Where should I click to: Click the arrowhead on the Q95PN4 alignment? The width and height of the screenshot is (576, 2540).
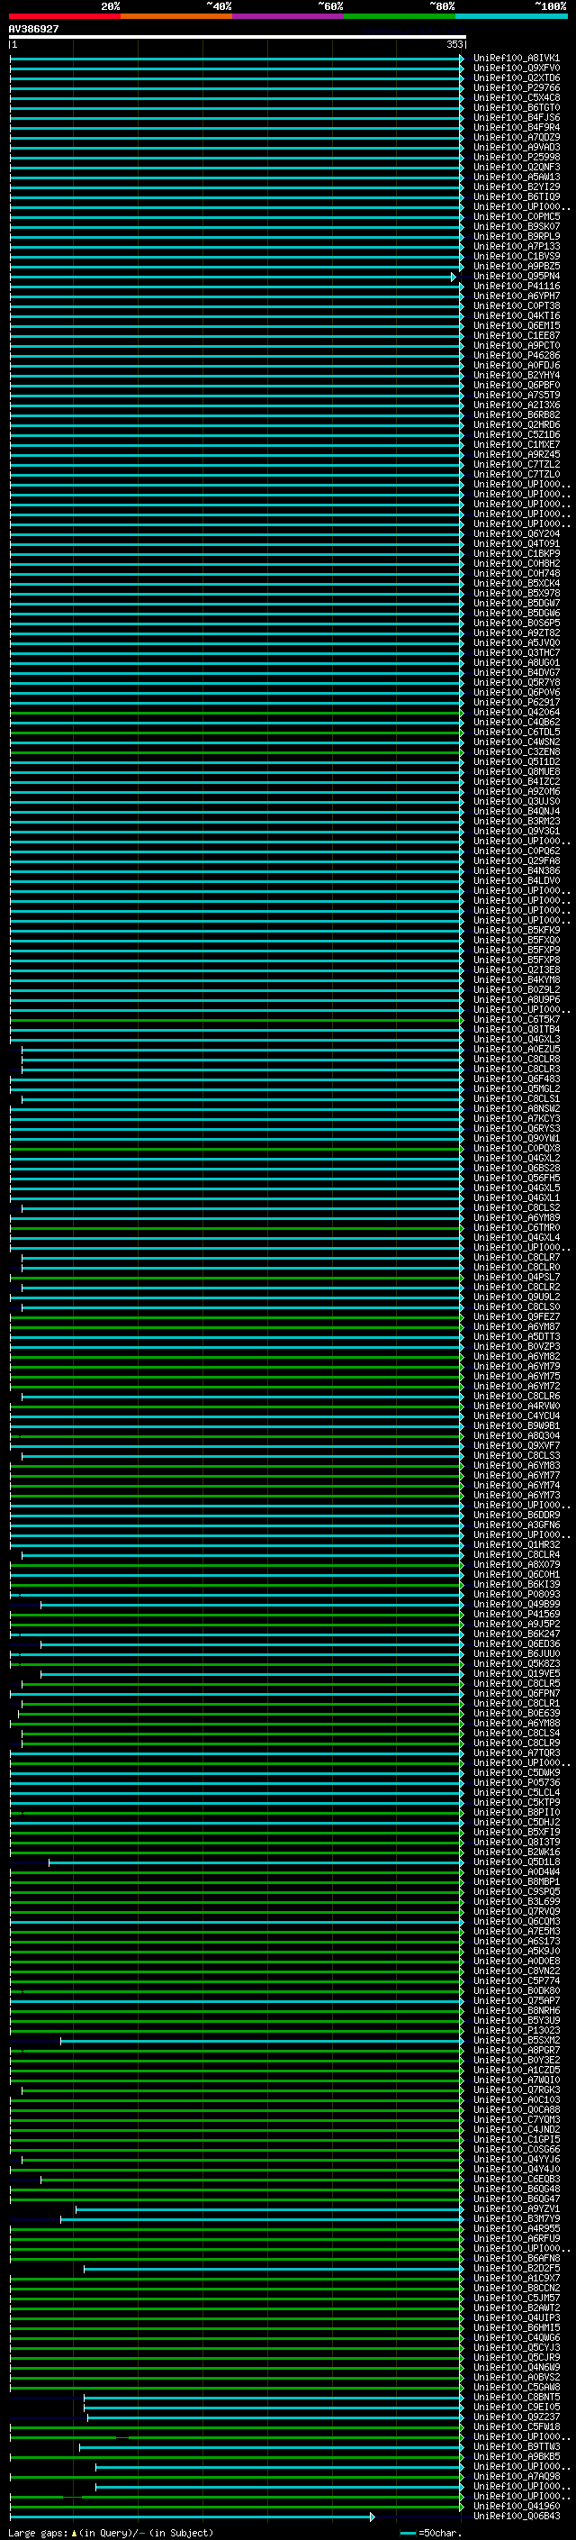(x=454, y=278)
